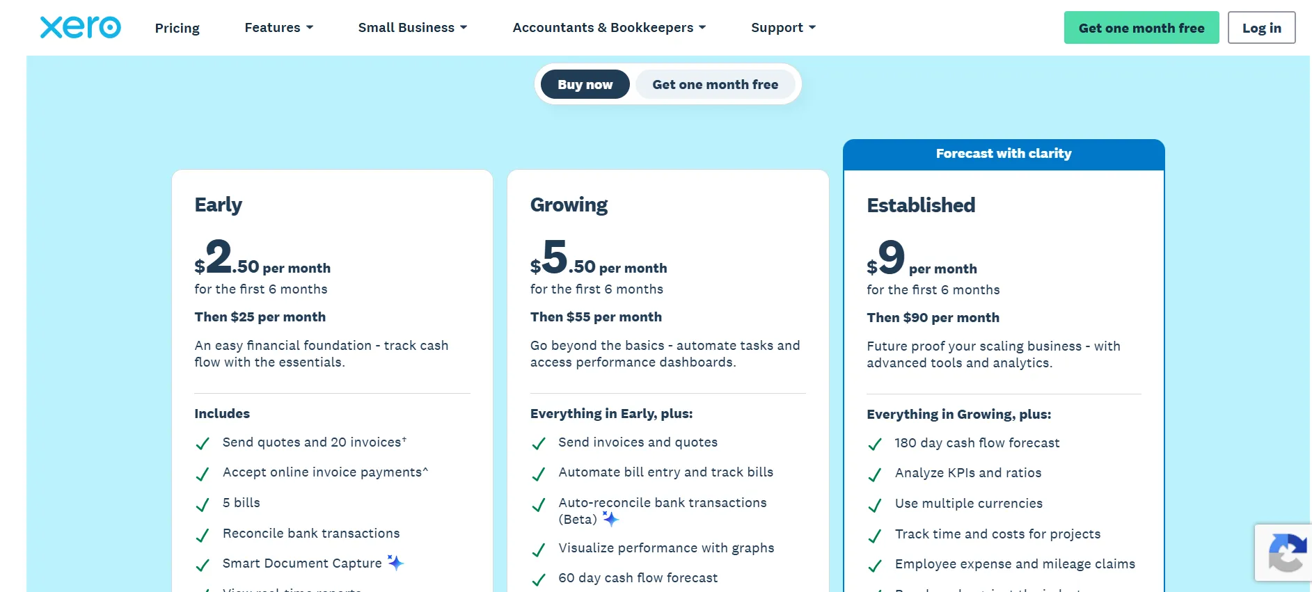Click 'Visualize performance with graphs' text
Viewport: 1312px width, 592px height.
coord(666,547)
